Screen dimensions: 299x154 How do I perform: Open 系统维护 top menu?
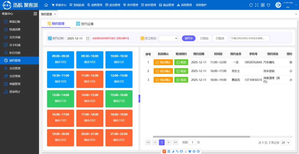(x=201, y=5)
